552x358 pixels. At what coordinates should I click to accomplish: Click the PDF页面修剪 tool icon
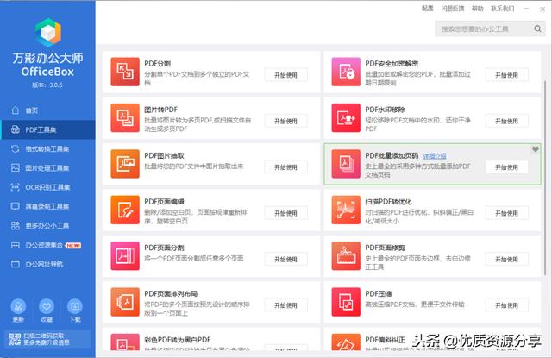tap(346, 256)
